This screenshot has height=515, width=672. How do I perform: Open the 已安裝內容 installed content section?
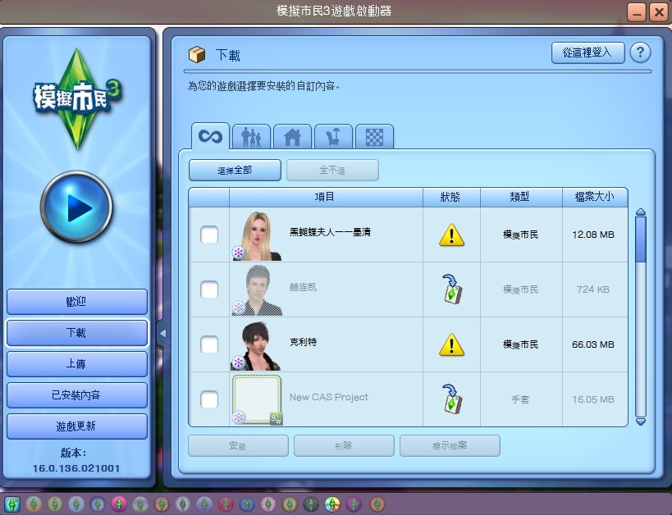coord(76,395)
